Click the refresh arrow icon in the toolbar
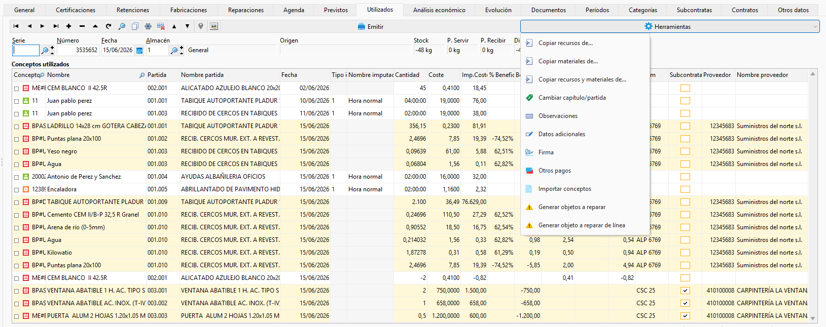 109,26
